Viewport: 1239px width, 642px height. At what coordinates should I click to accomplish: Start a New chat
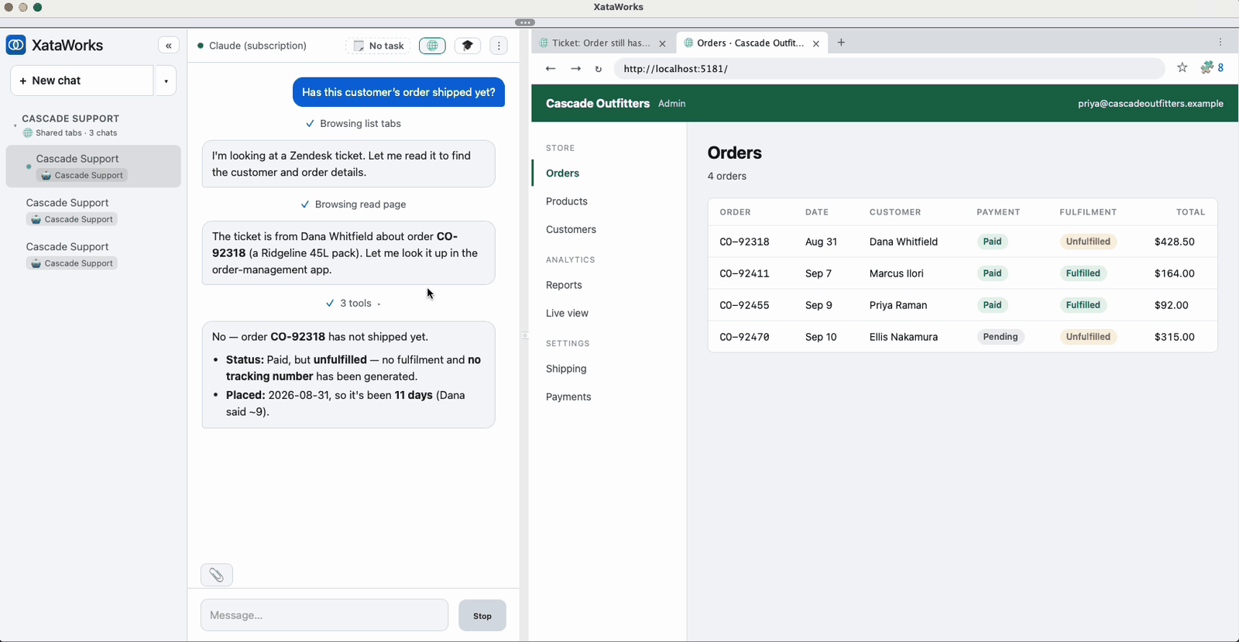coord(82,81)
